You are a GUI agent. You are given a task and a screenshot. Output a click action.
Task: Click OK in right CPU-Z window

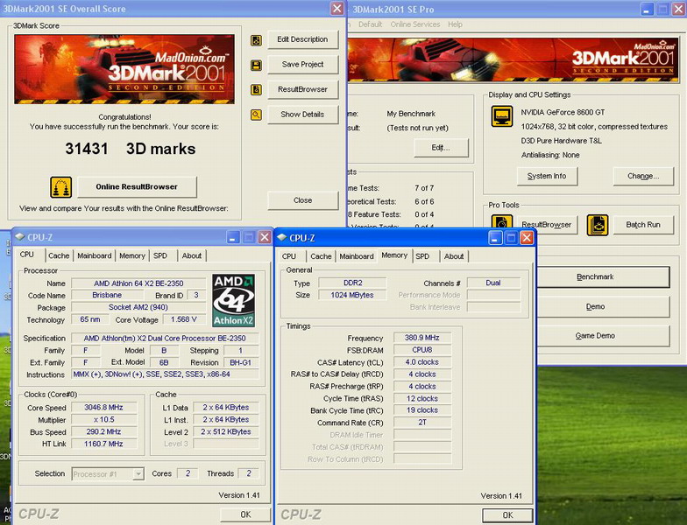click(x=508, y=515)
